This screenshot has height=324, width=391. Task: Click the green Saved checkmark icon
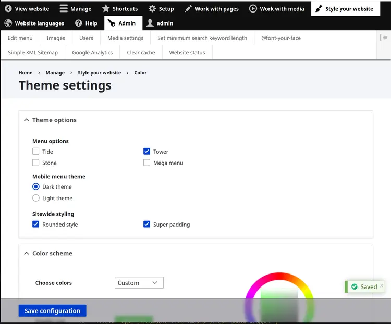pyautogui.click(x=355, y=286)
